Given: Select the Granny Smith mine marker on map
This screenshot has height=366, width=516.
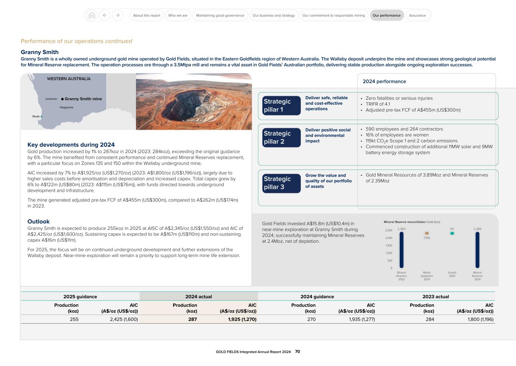Looking at the screenshot, I should [62, 99].
